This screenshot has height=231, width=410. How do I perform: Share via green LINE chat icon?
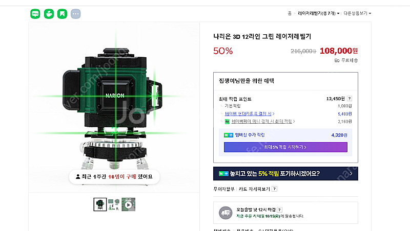point(35,14)
